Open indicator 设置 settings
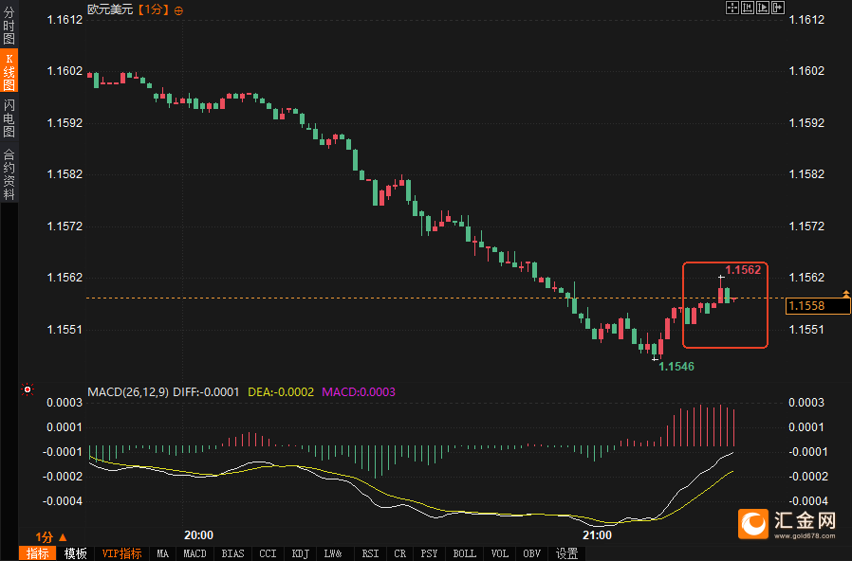Image resolution: width=852 pixels, height=561 pixels. pos(567,553)
